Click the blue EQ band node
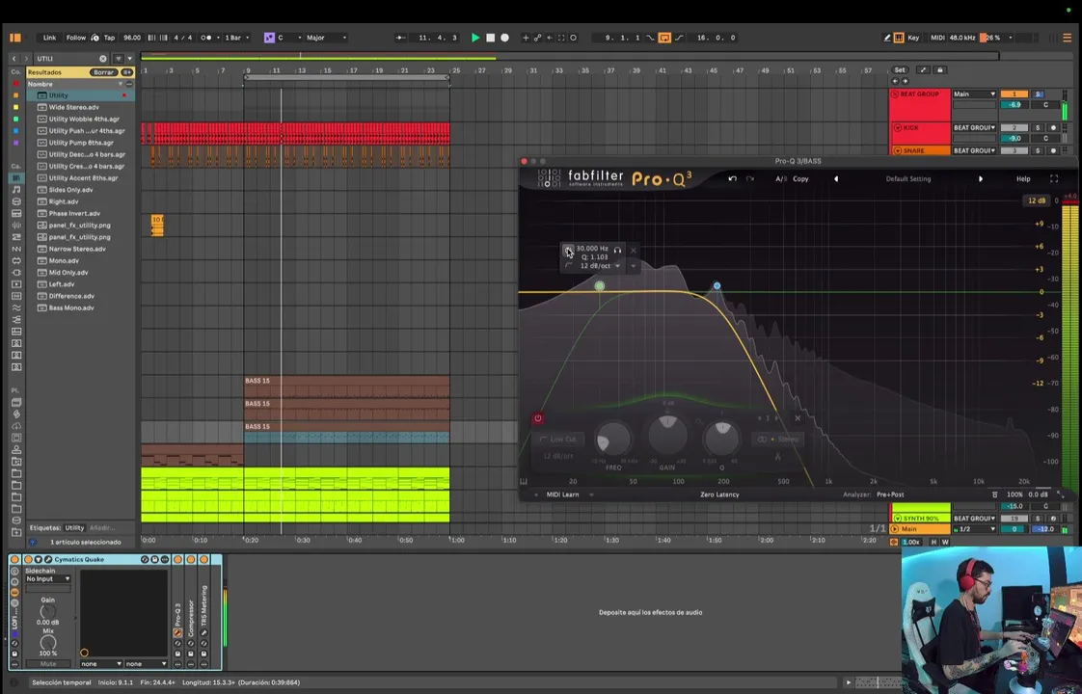1082x694 pixels. coord(717,285)
